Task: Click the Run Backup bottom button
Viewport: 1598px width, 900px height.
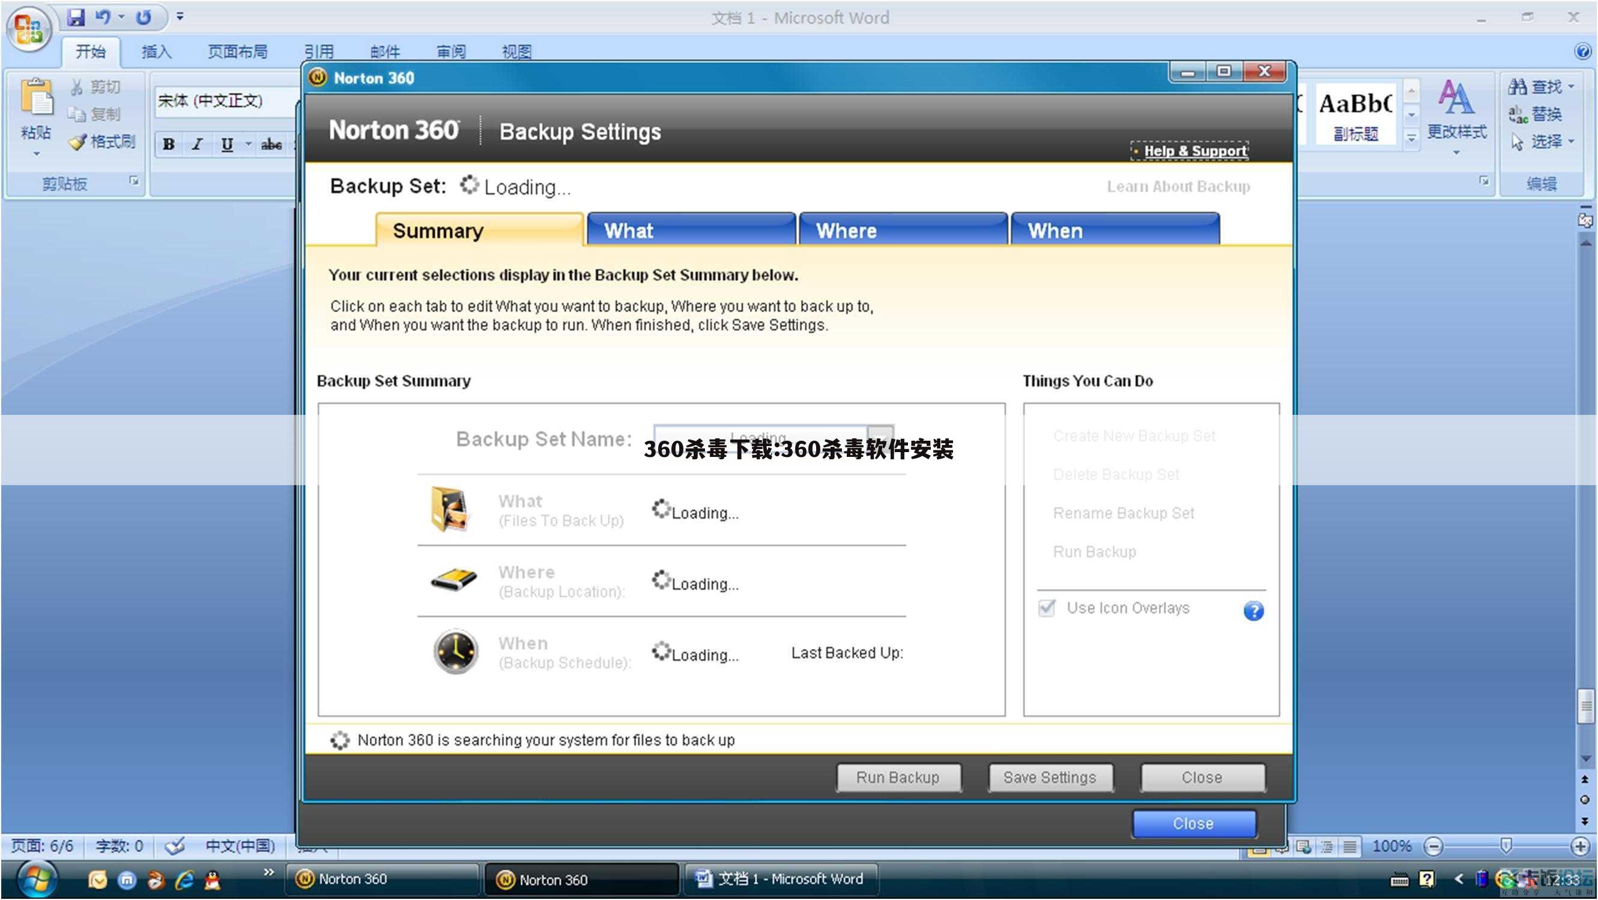Action: click(898, 778)
